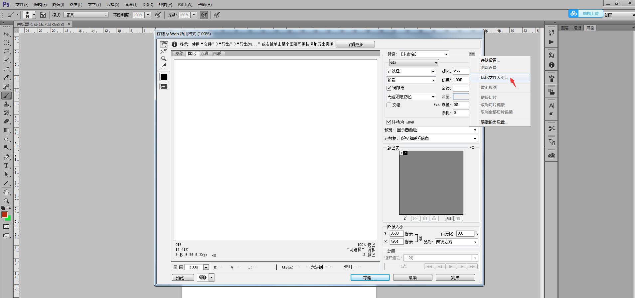Uncheck the 转换为 sRGB checkbox
635x298 pixels.
click(x=389, y=122)
